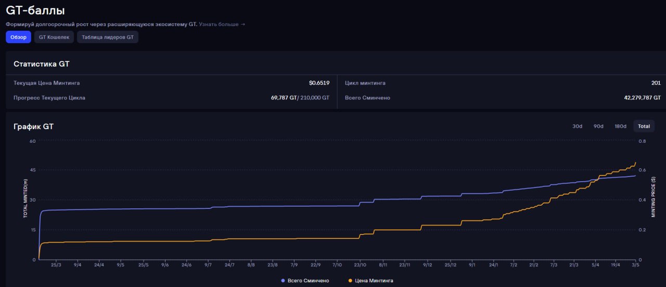666x287 pixels.
Task: Follow the Узнать больше link
Action: point(219,24)
